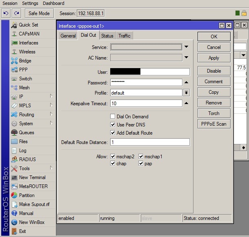The image size is (249, 237).
Task: Open the Manual help entry
Action: (33, 213)
